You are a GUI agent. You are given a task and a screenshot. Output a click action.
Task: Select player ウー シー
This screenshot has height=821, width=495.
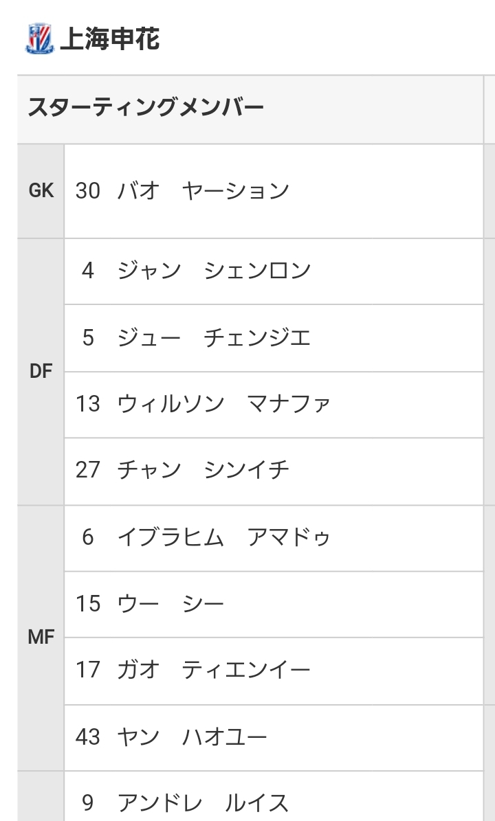(170, 604)
